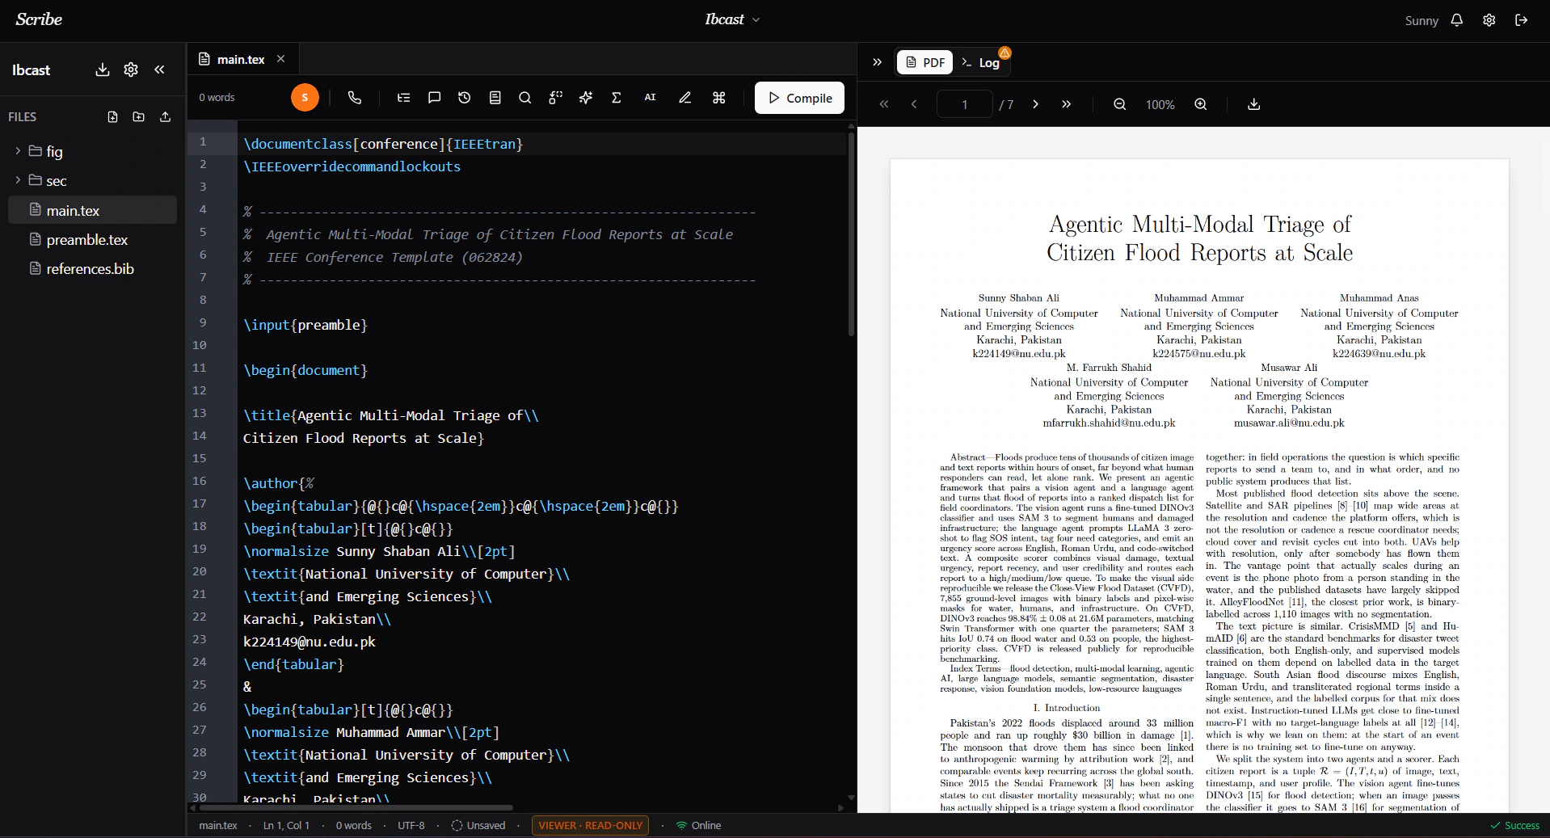Click the Online status indicator

[x=698, y=825]
